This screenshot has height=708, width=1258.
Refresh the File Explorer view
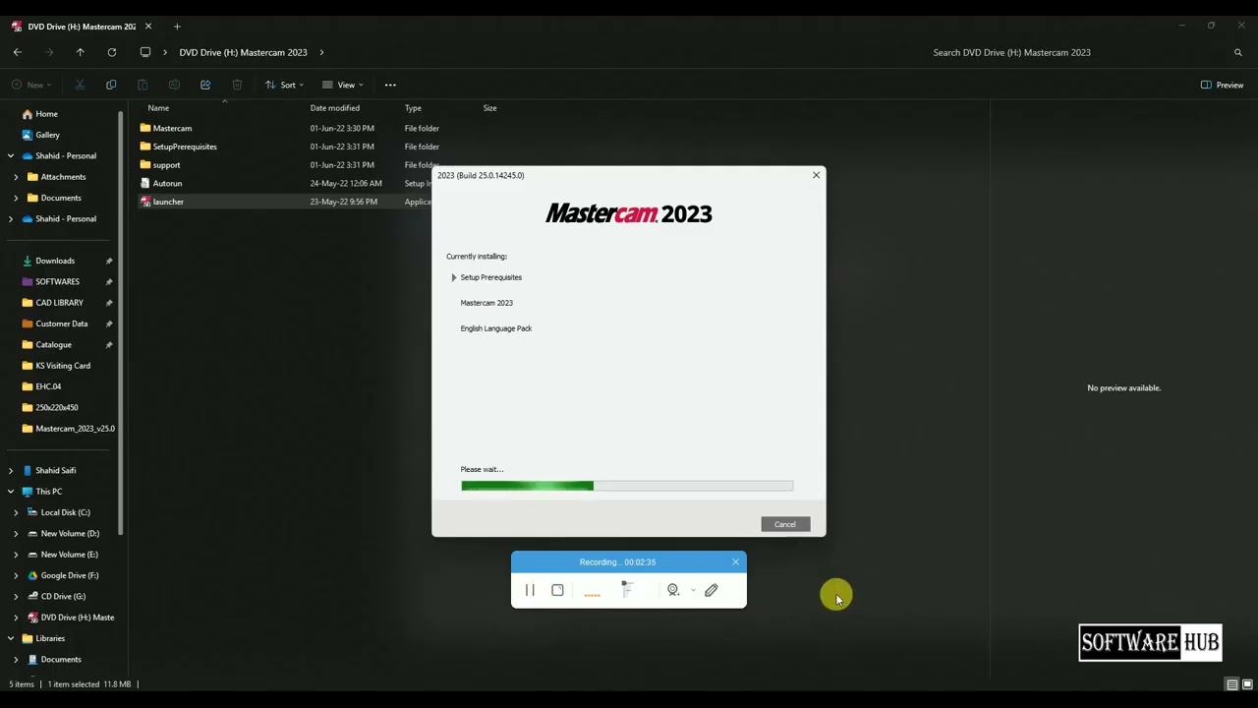pyautogui.click(x=112, y=52)
